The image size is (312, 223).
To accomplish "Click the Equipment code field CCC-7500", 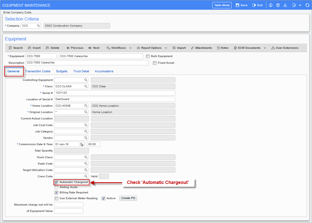I will coord(41,56).
